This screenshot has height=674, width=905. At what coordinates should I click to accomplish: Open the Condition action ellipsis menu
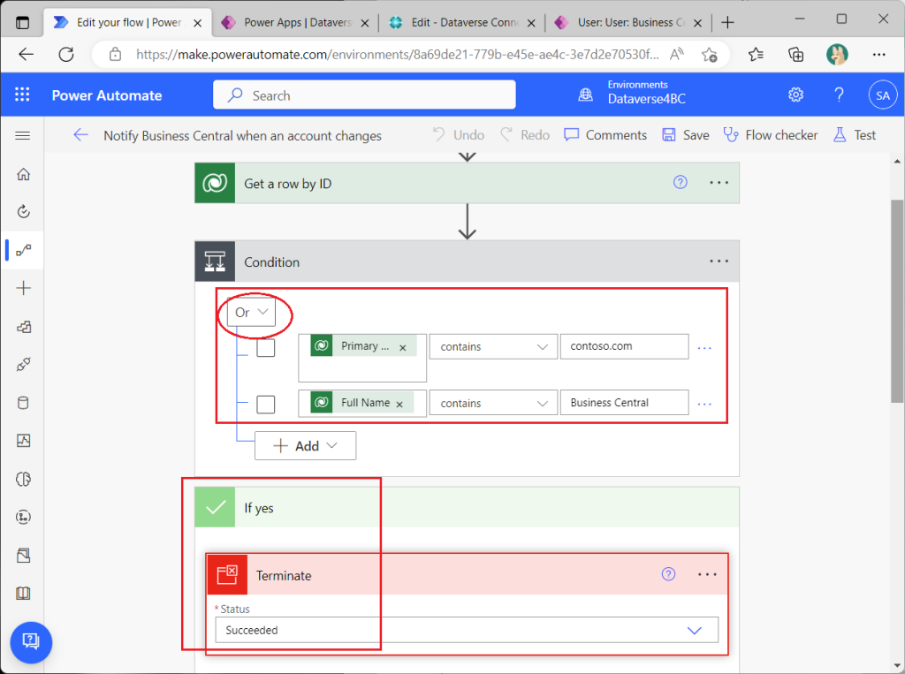click(719, 261)
